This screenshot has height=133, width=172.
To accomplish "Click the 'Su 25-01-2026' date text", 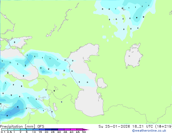I will coord(114,126).
